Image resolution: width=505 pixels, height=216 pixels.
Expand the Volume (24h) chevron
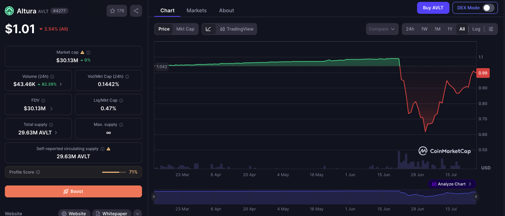point(61,84)
